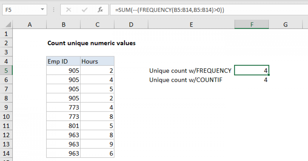
Task: Select the Unique count w/COUNTIF result cell
Action: pos(252,80)
